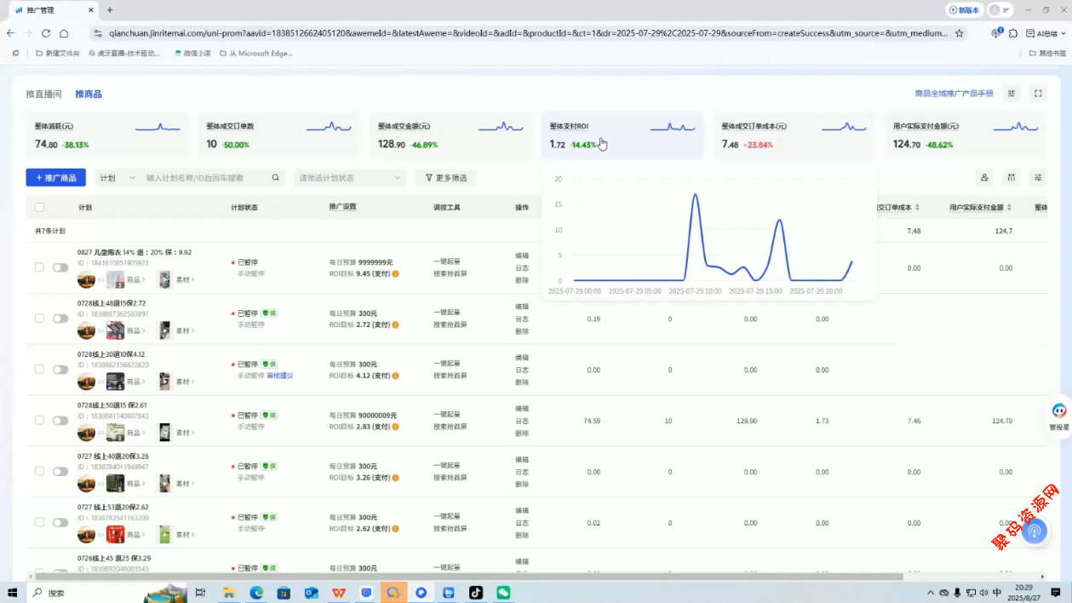This screenshot has height=603, width=1072.
Task: Open WeChat from the Windows taskbar
Action: [x=503, y=593]
